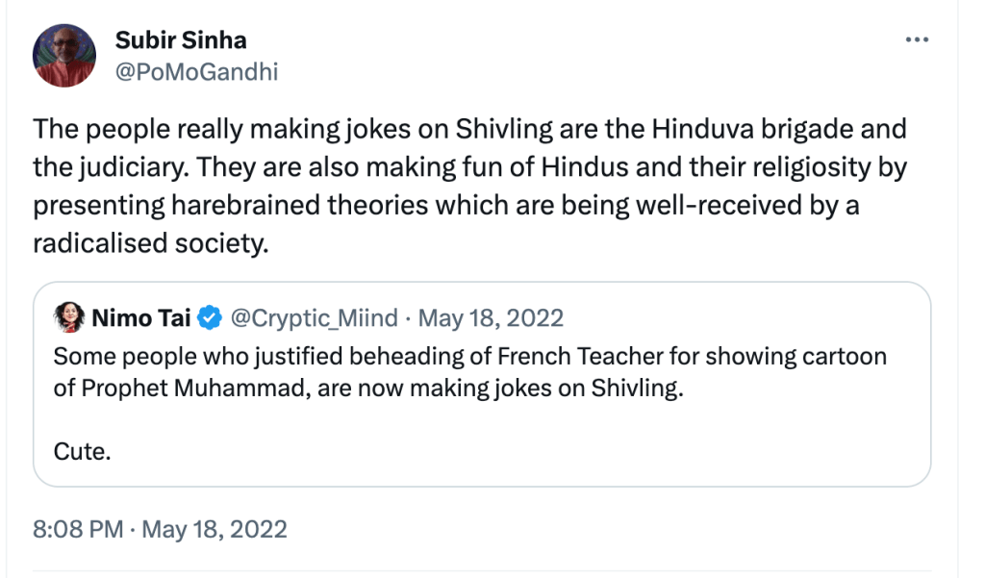The image size is (985, 578).
Task: Click Subir Sinha's profile avatar
Action: point(64,56)
